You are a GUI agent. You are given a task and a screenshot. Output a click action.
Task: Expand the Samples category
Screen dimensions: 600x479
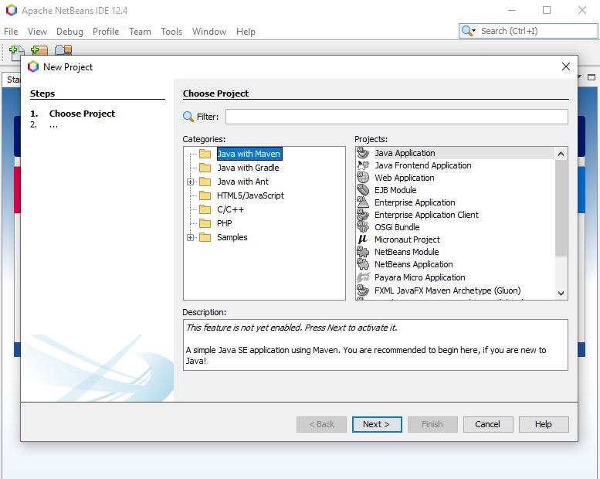tap(190, 237)
